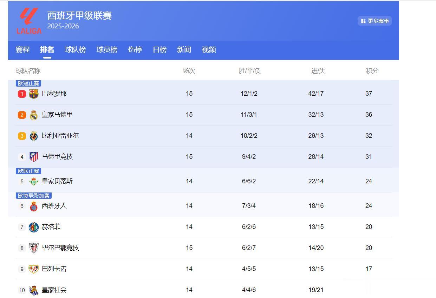Open the 球员榜 tab

tap(107, 50)
